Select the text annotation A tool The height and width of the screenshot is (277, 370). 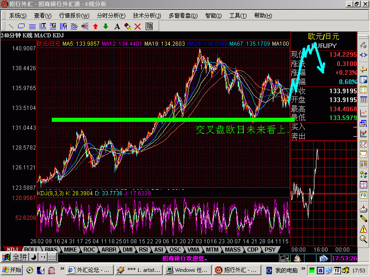click(117, 26)
